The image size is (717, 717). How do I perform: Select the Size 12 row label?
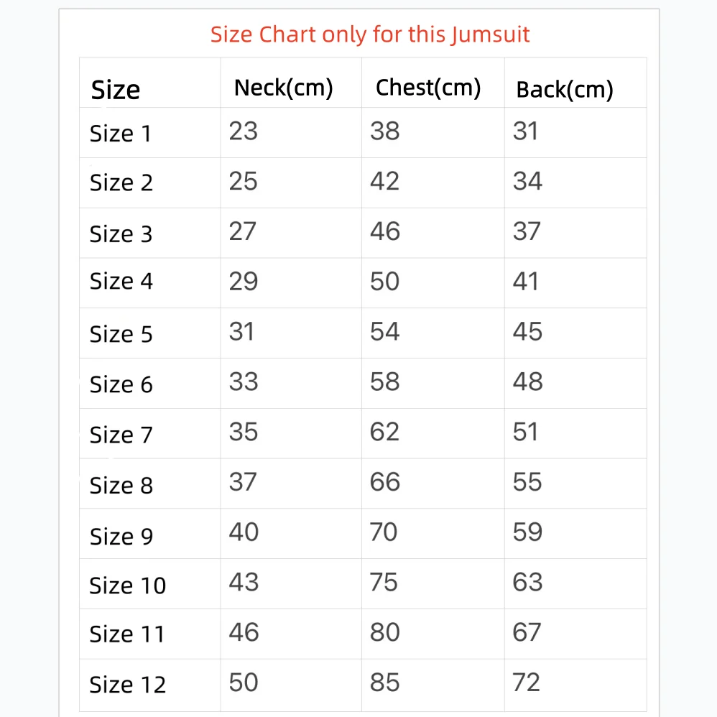tap(127, 685)
